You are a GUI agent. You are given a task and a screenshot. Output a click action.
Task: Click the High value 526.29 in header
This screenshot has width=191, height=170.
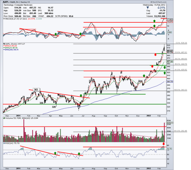(18, 10)
